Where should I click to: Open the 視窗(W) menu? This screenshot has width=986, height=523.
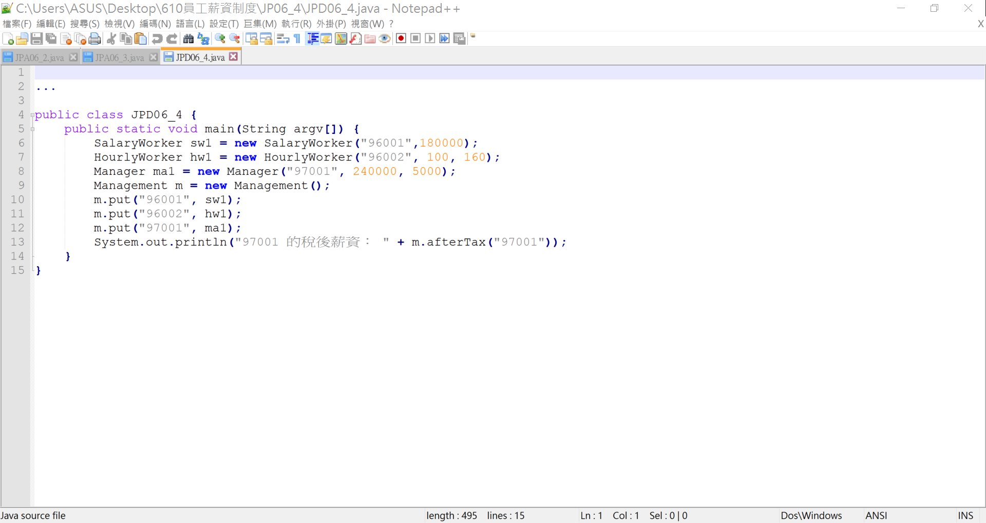coord(368,24)
